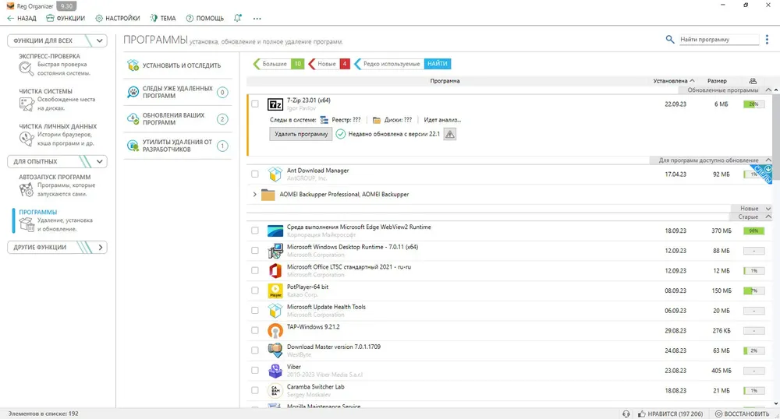Open Утилиты удаления от разработчиков
Screen dimensions: 780x419
pos(178,146)
